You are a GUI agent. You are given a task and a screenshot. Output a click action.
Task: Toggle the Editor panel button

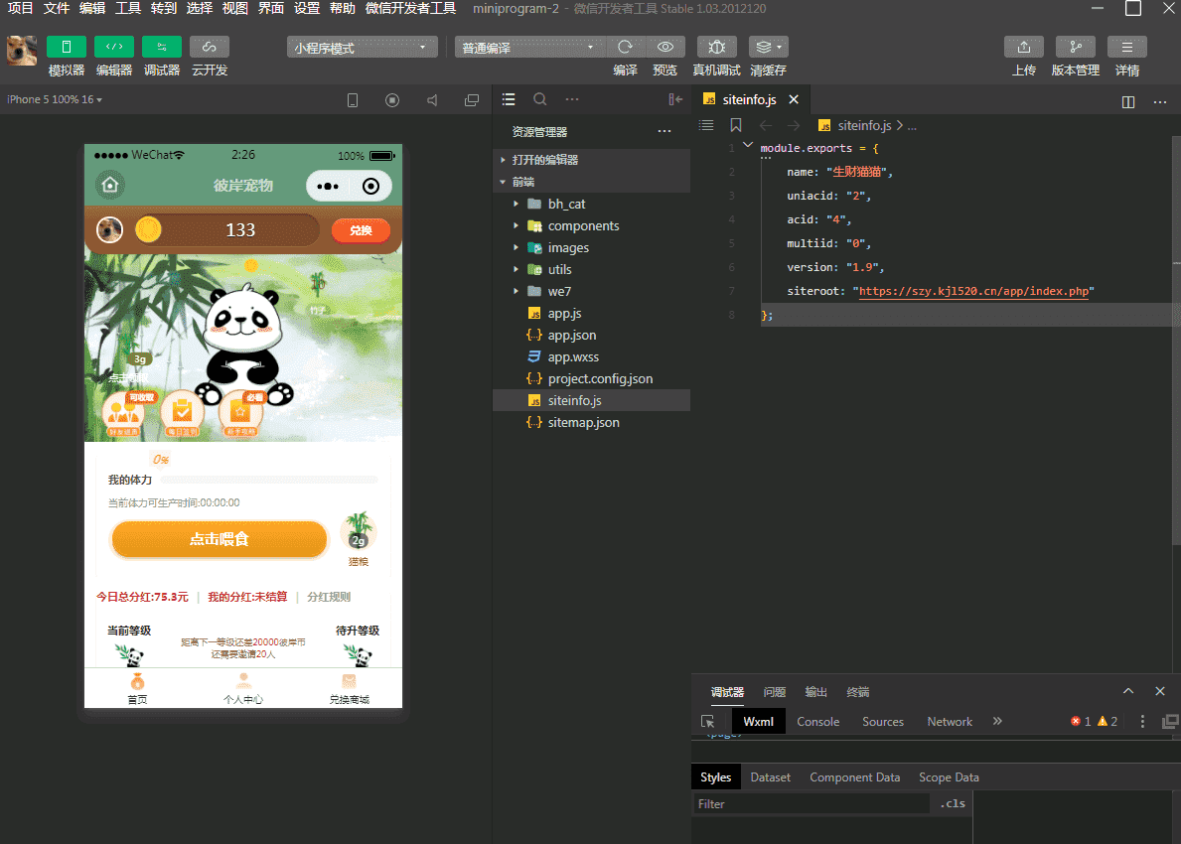click(114, 47)
